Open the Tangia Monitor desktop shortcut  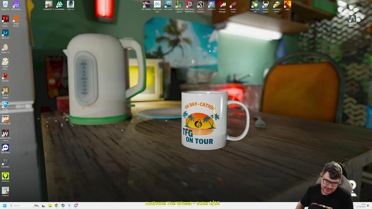tap(16, 21)
